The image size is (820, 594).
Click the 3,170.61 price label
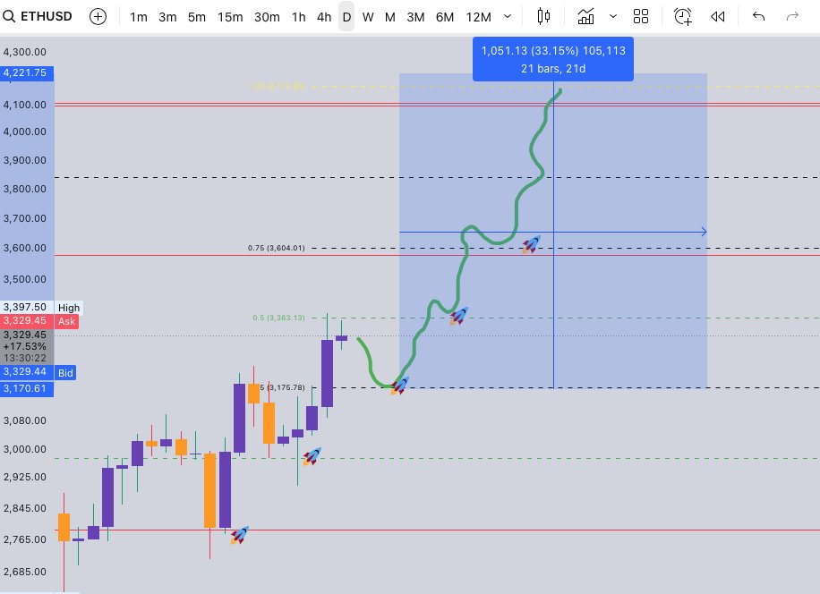pyautogui.click(x=27, y=388)
